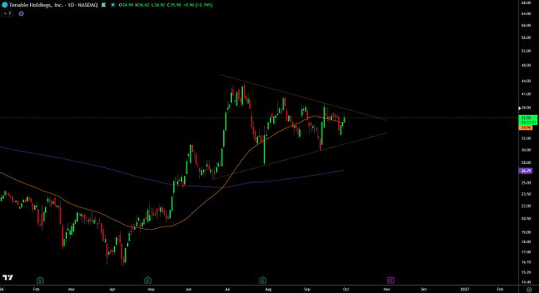Open time axis settings gear at bottom right
539x293 pixels.
click(529, 290)
